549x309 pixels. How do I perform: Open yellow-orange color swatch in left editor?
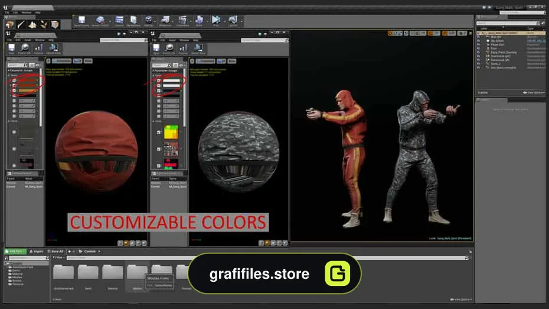click(27, 90)
